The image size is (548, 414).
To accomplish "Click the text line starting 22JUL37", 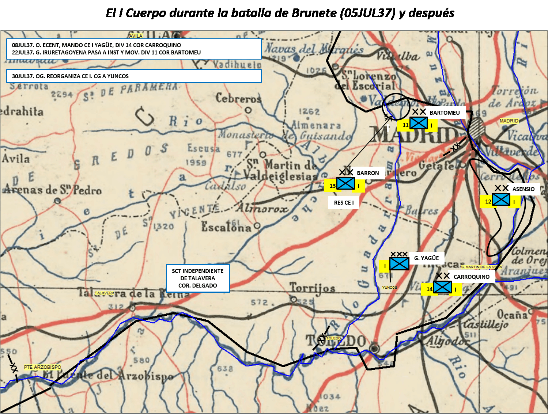I will (106, 52).
